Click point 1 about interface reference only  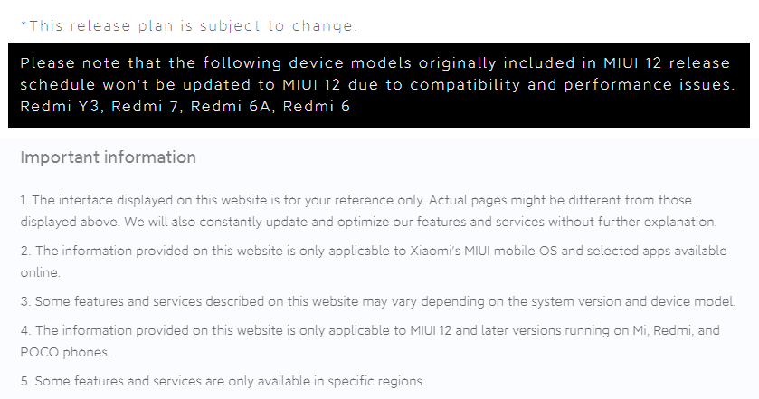pos(368,211)
